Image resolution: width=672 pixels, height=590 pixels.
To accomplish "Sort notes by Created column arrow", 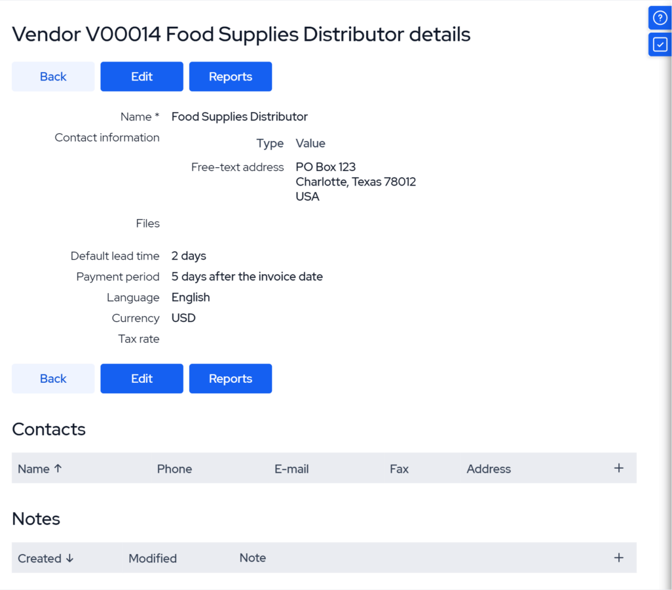I will pos(69,559).
